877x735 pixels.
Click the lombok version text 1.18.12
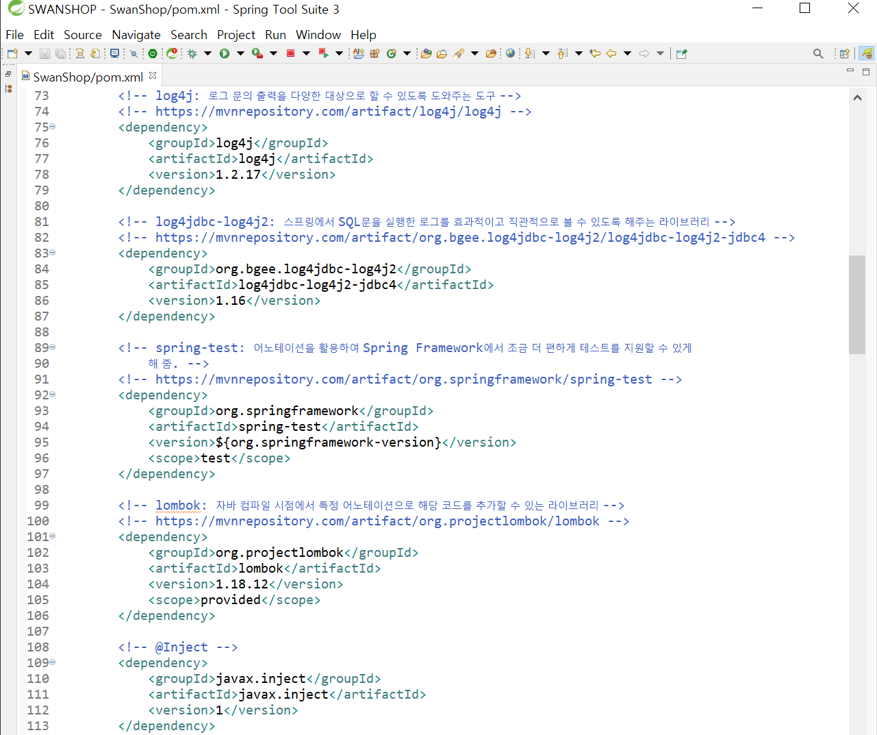[x=242, y=584]
